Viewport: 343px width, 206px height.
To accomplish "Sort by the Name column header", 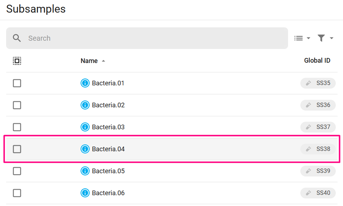I will pos(89,61).
